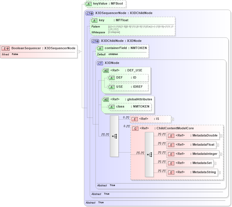Select the key : MFFloat attribute label
The image size is (232, 207).
tap(114, 20)
